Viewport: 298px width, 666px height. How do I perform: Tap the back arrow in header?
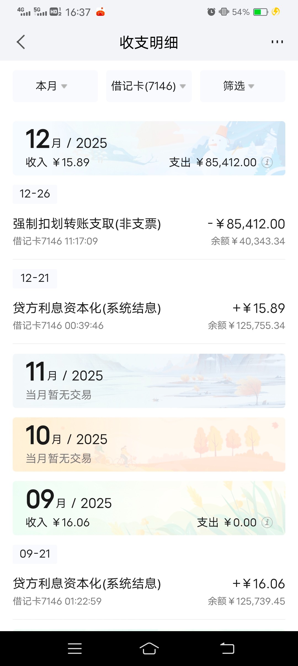(21, 42)
